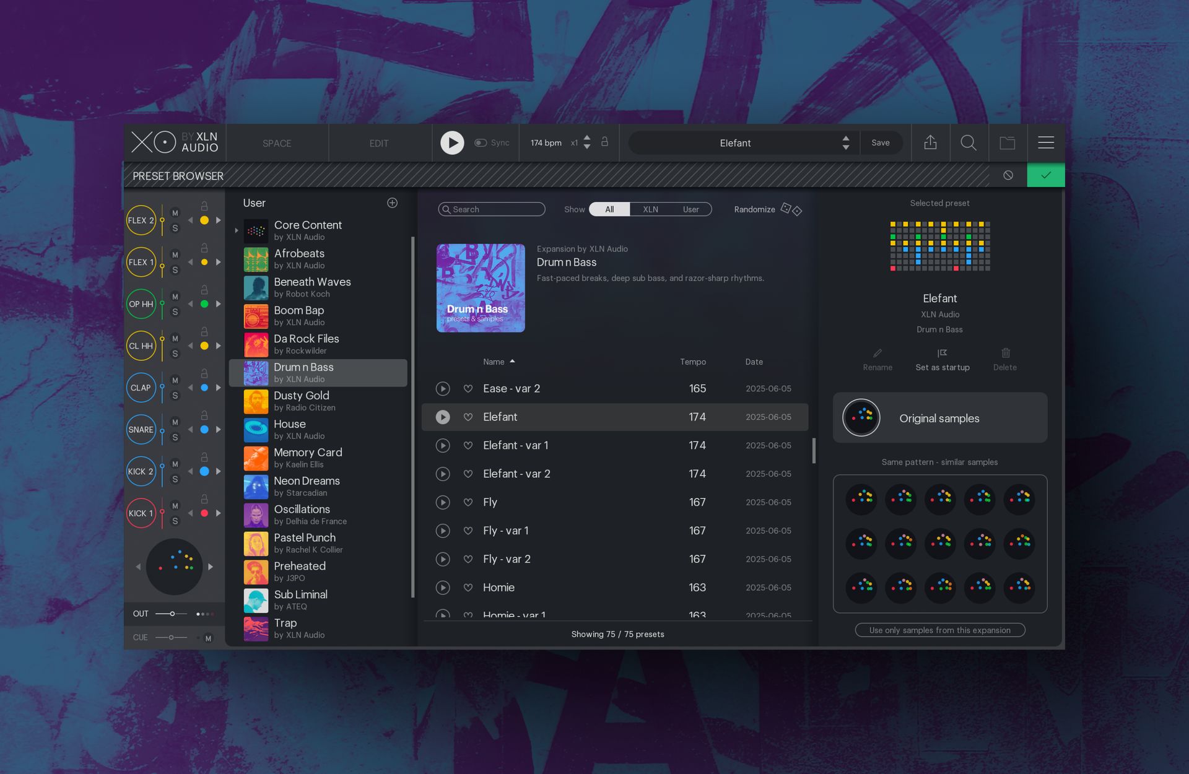Open the search magnifier icon in toolbar
1189x774 pixels.
tap(969, 143)
